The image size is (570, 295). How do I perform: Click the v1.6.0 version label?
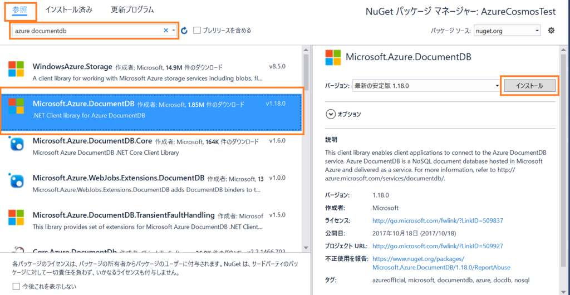277,141
